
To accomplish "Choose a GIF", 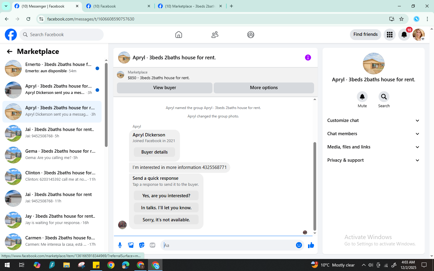I will click(x=153, y=245).
